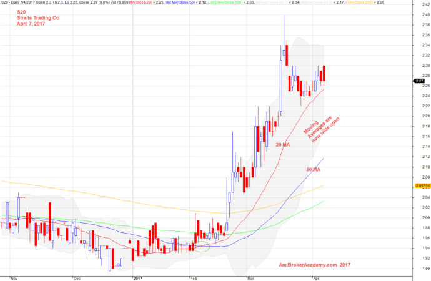Click the '2017' date axis label
This screenshot has height=281, width=431.
tap(137, 279)
